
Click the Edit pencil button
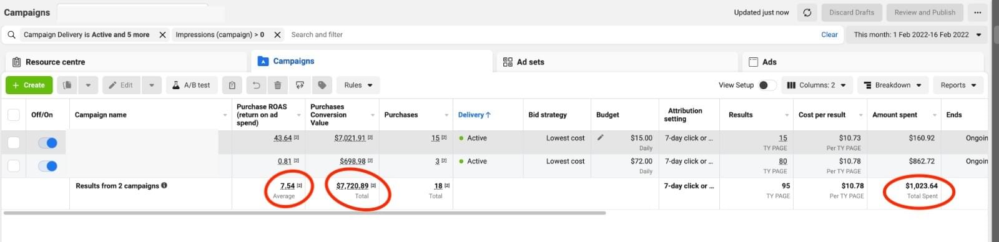coord(121,85)
